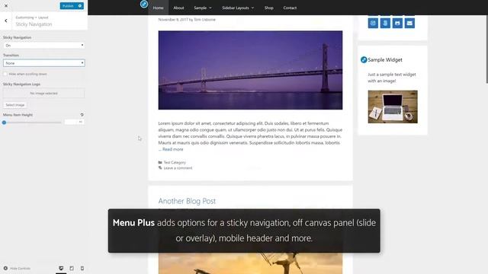This screenshot has height=274, width=488.
Task: Click the Select image button
Action: [x=15, y=105]
